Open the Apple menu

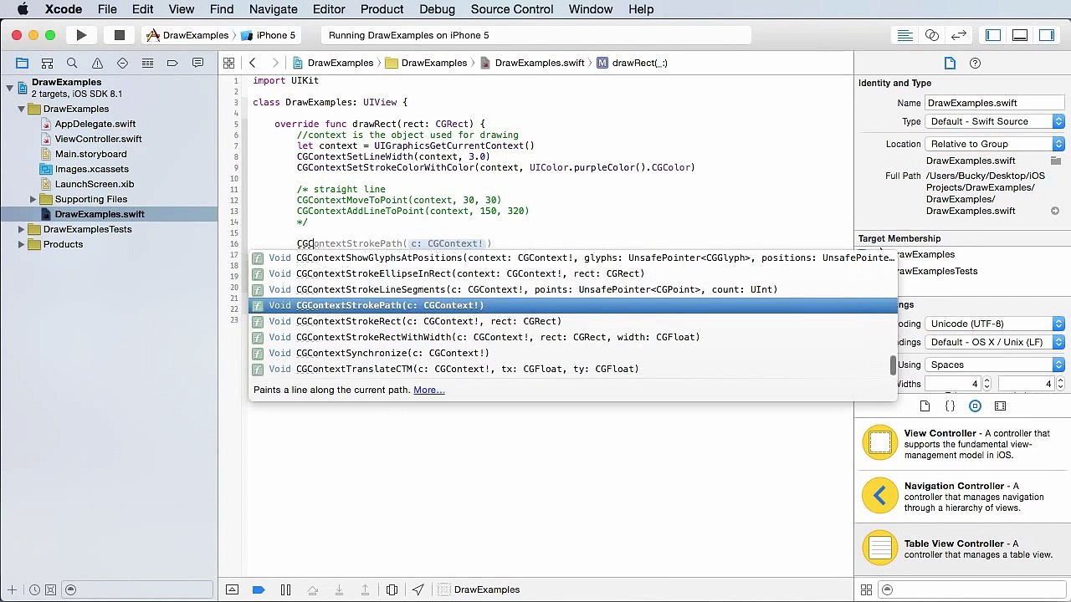coord(23,9)
